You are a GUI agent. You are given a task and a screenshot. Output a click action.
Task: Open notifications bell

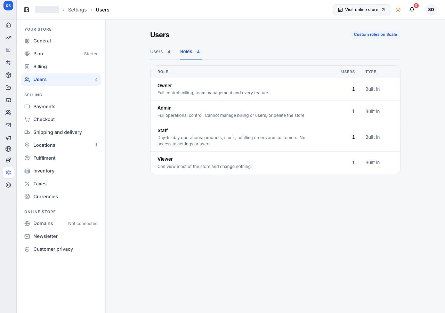(x=412, y=10)
